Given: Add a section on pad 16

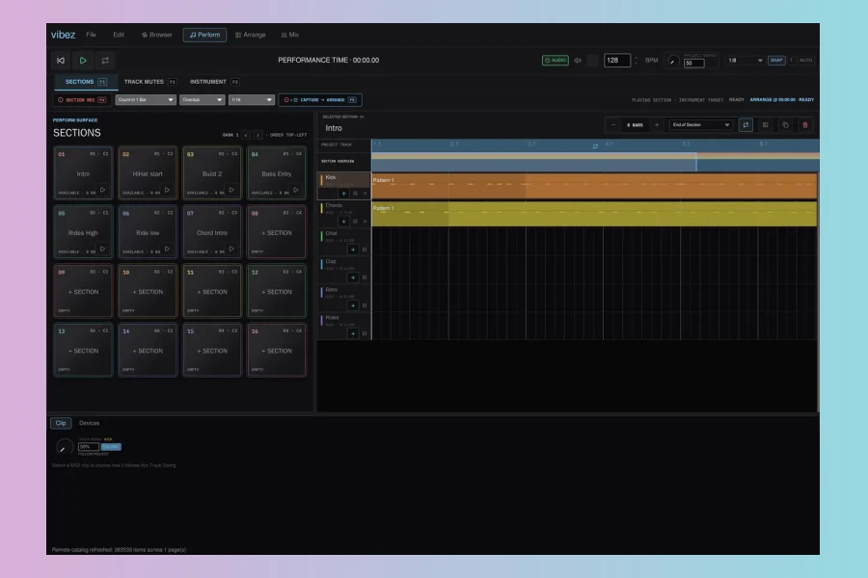Looking at the screenshot, I should pyautogui.click(x=276, y=351).
